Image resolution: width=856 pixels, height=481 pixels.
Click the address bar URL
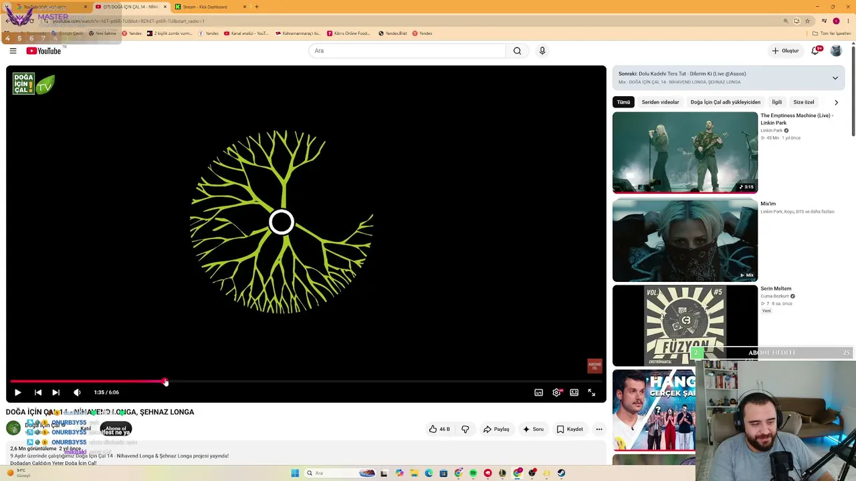click(128, 21)
